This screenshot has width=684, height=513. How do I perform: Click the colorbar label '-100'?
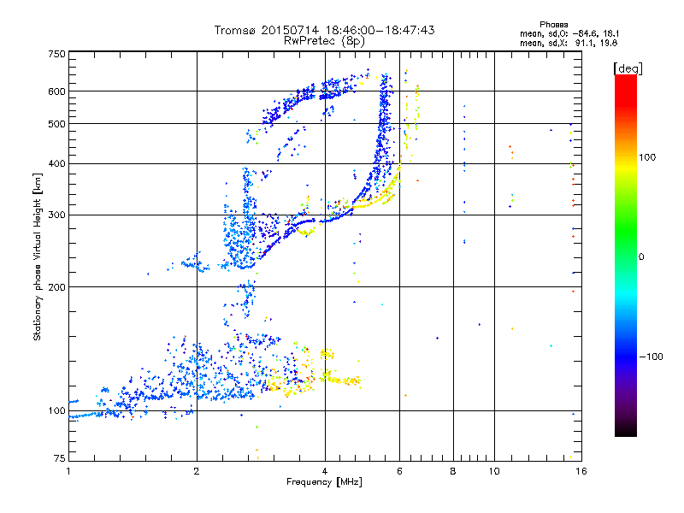coord(651,357)
